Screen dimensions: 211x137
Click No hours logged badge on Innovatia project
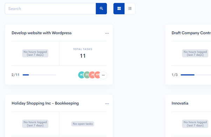tap(195, 124)
